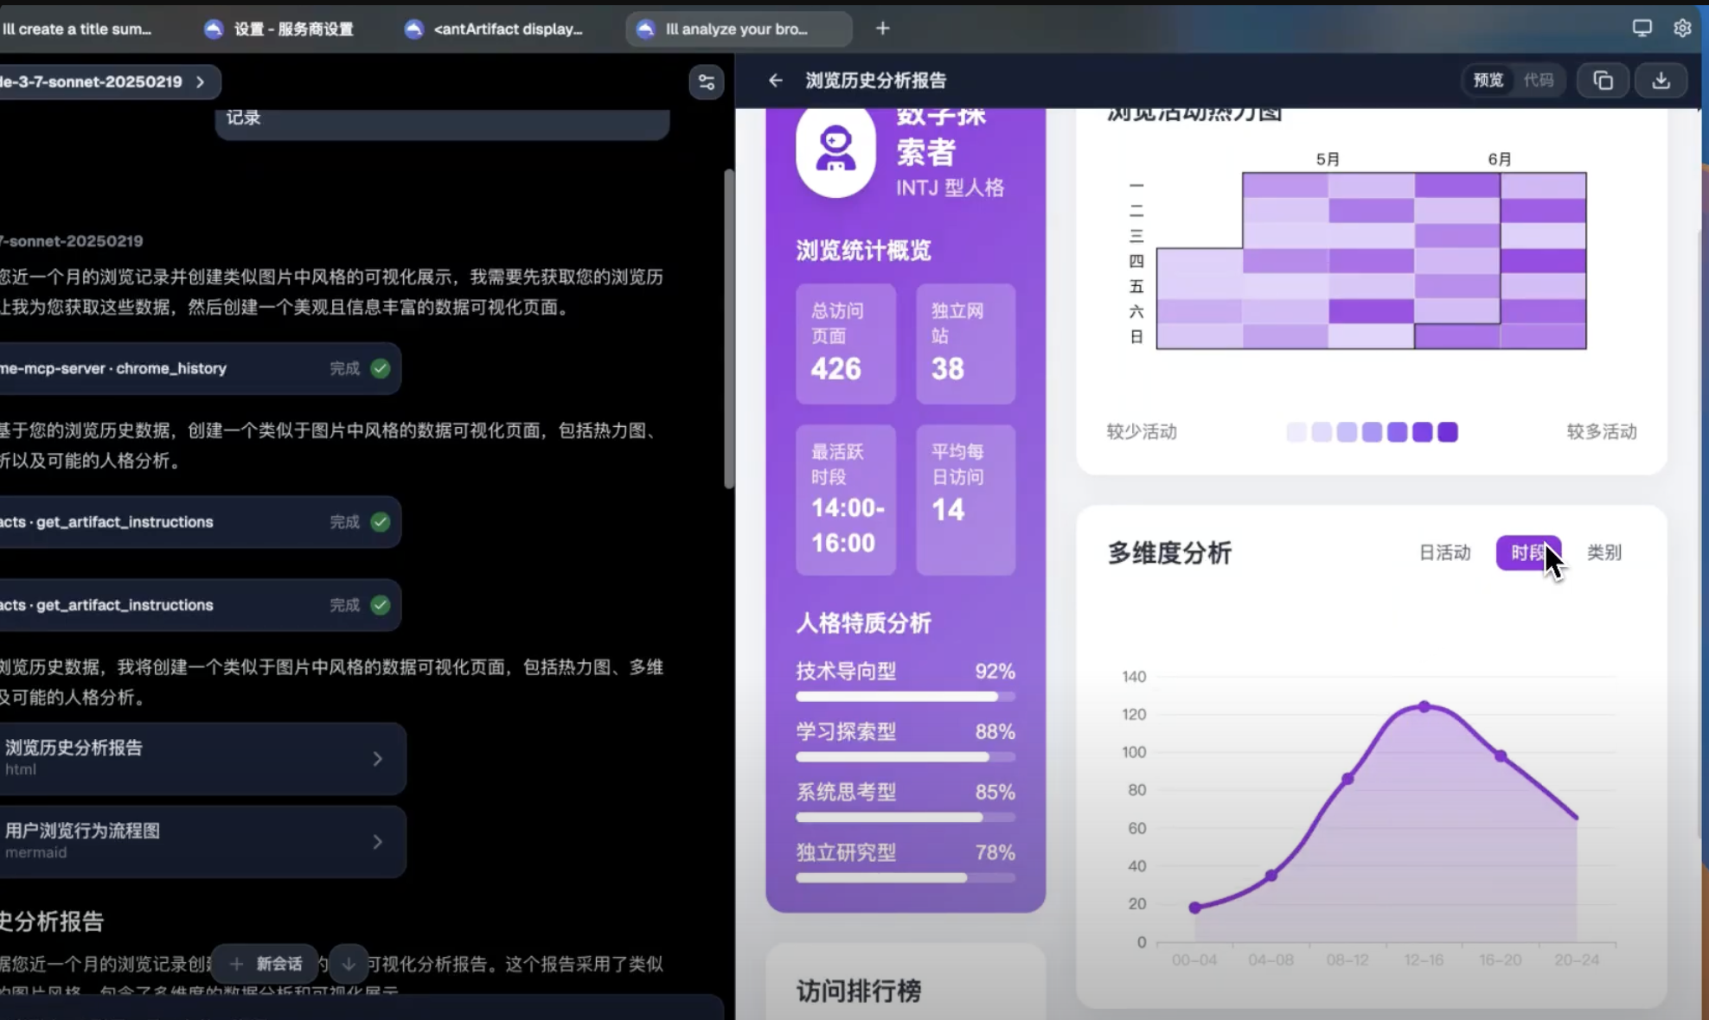Screen dimensions: 1709x1020
Task: Click the 较少活动 legend label
Action: (1142, 432)
